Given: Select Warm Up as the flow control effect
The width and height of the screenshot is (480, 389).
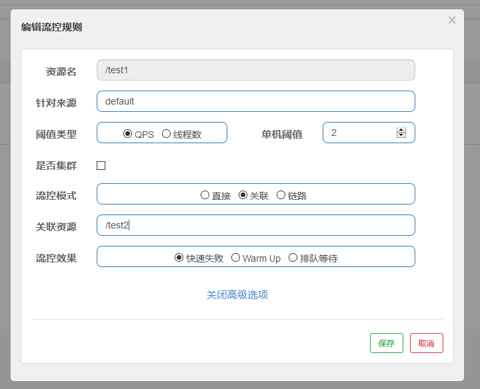Looking at the screenshot, I should click(236, 258).
